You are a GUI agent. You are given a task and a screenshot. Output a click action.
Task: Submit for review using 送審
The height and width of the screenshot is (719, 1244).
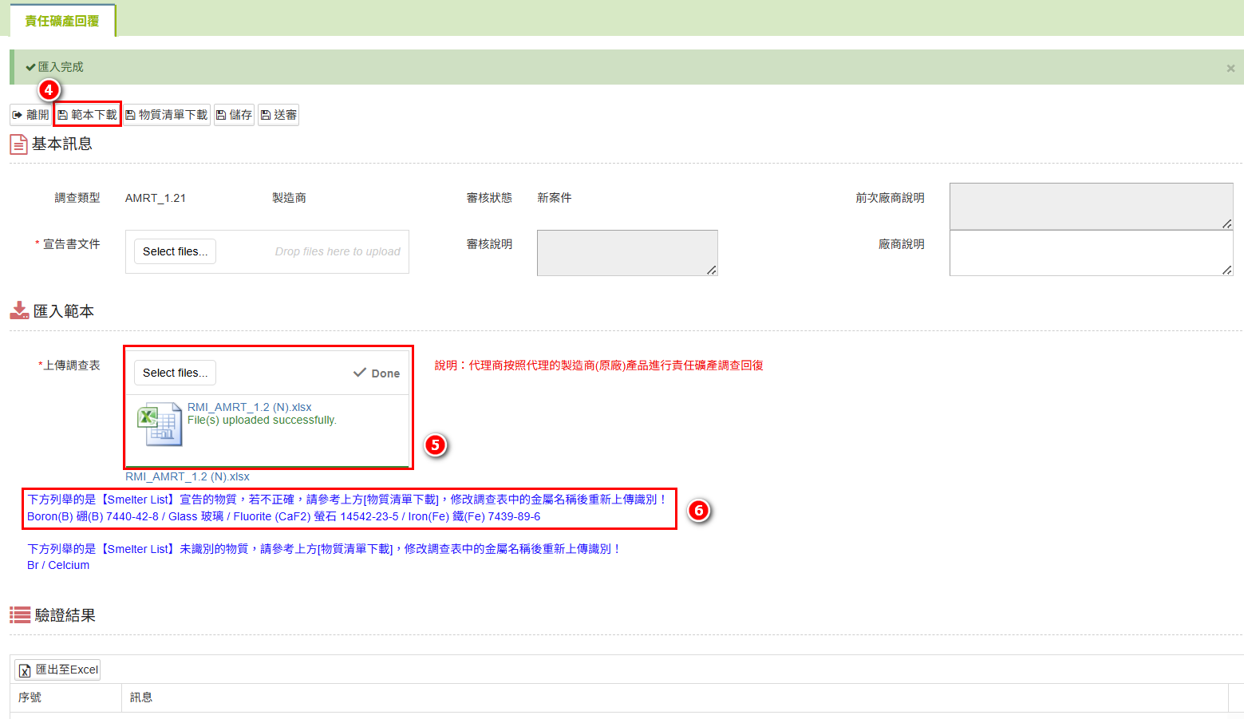(278, 115)
